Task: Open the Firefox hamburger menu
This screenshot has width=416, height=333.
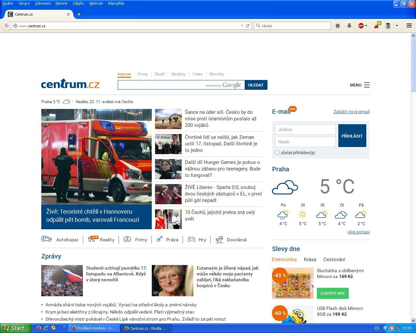Action: [409, 26]
